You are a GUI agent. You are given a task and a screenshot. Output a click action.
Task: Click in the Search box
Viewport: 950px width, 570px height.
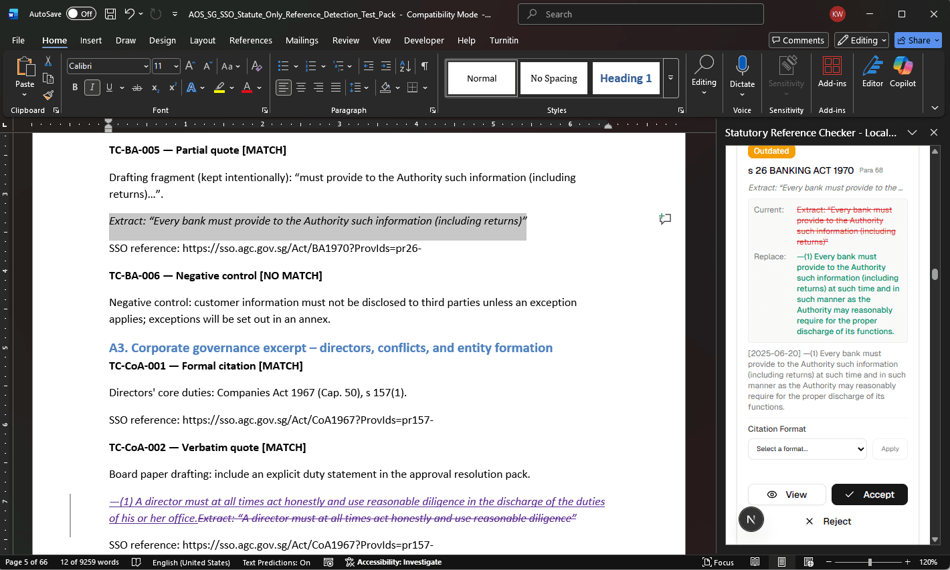(x=640, y=14)
